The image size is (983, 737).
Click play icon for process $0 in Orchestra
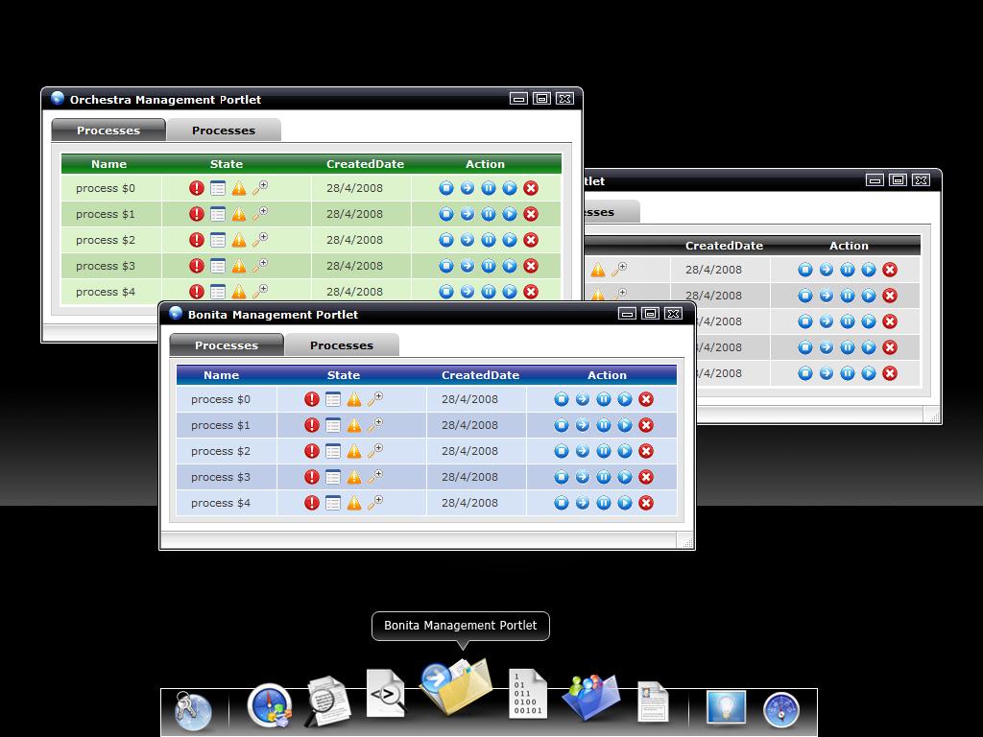[510, 188]
